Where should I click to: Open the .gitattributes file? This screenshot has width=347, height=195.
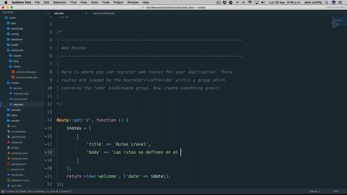click(x=17, y=137)
